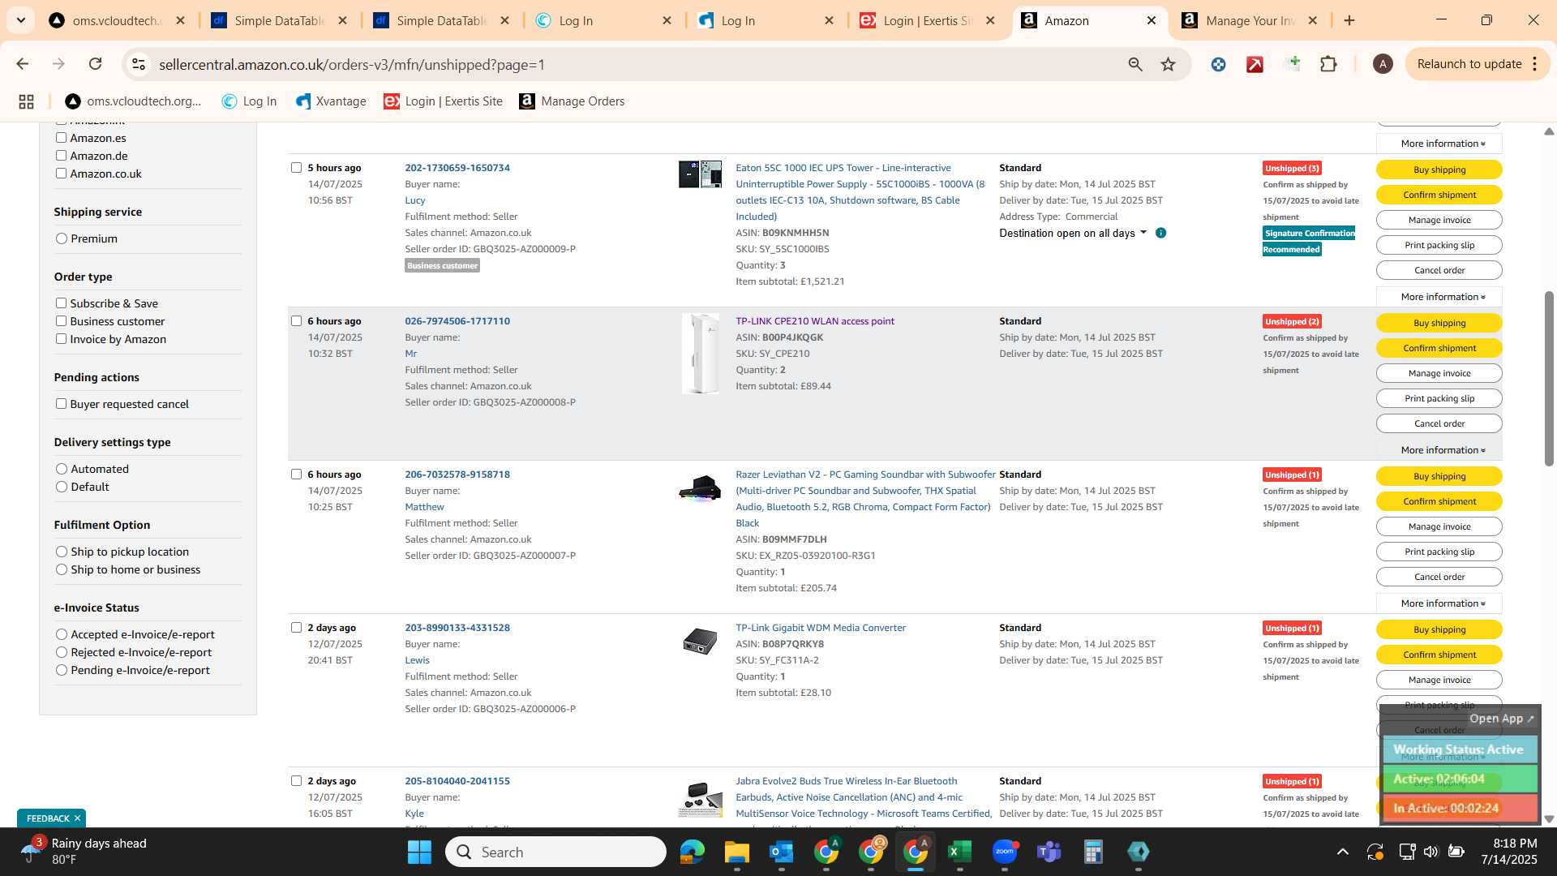Screen dimensions: 1557x876
Task: Reload the current page
Action: [95, 64]
